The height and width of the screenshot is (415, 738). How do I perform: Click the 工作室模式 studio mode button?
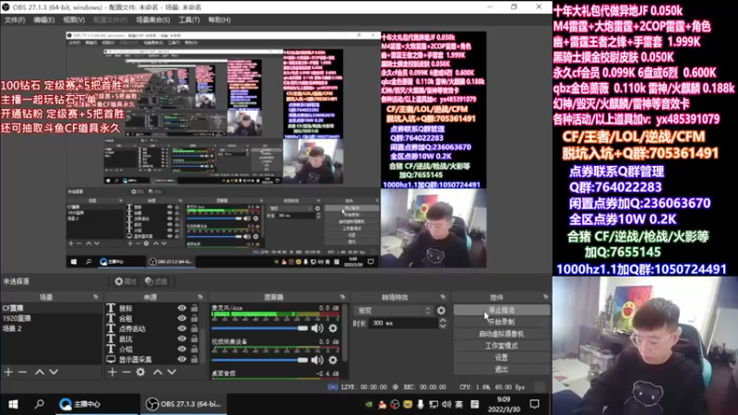pyautogui.click(x=501, y=345)
